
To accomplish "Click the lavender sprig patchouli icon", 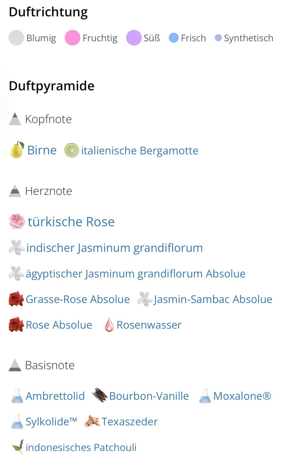I will [x=18, y=447].
